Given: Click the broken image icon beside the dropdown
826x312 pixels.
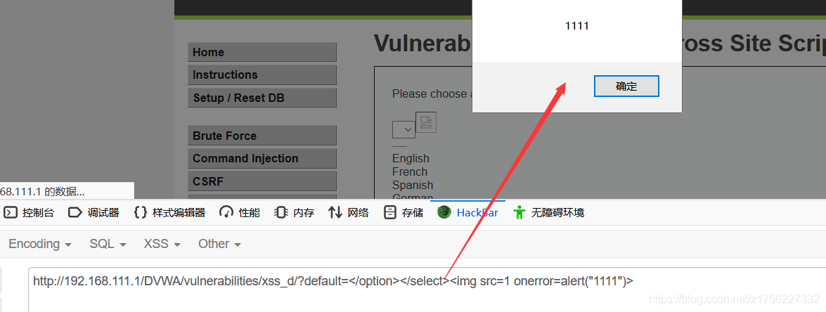Looking at the screenshot, I should 425,122.
